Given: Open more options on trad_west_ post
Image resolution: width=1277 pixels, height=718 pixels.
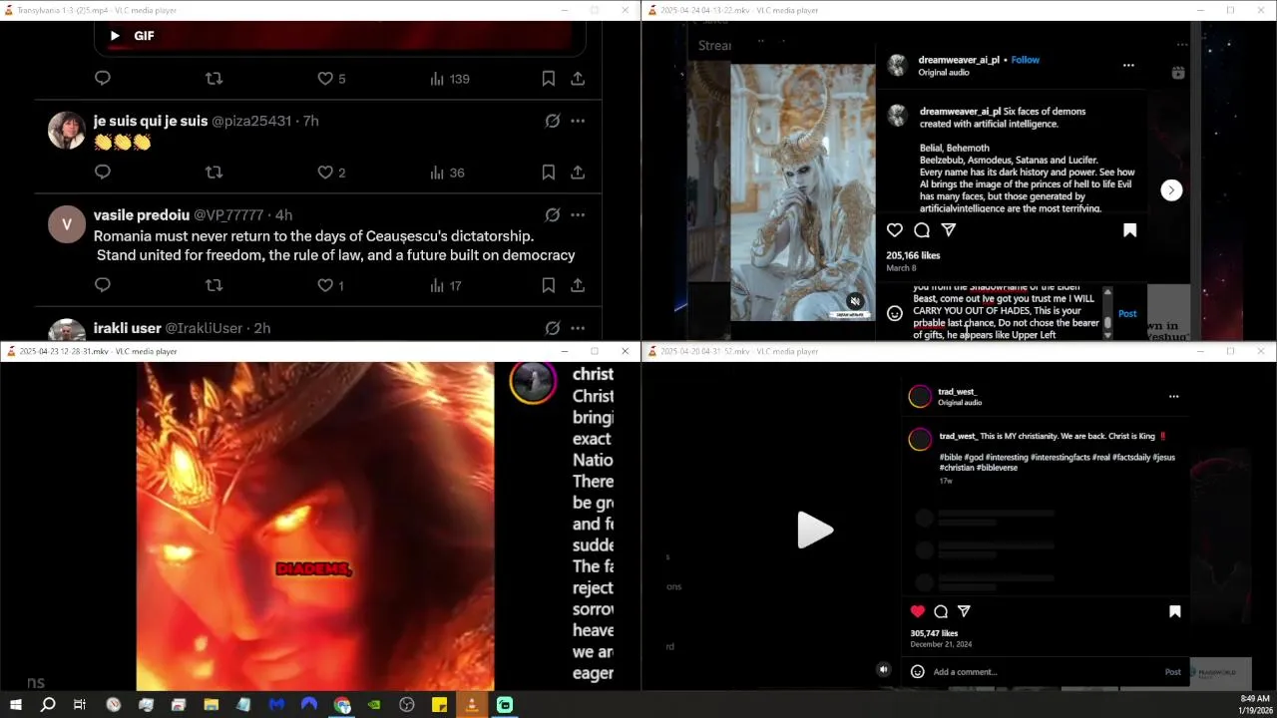Looking at the screenshot, I should 1173,397.
